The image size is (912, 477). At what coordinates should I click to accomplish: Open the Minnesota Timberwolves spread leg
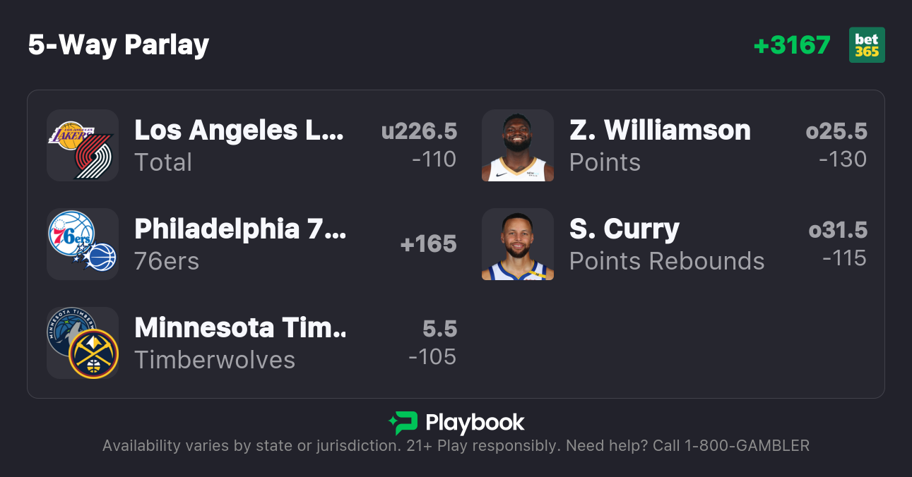pos(240,343)
